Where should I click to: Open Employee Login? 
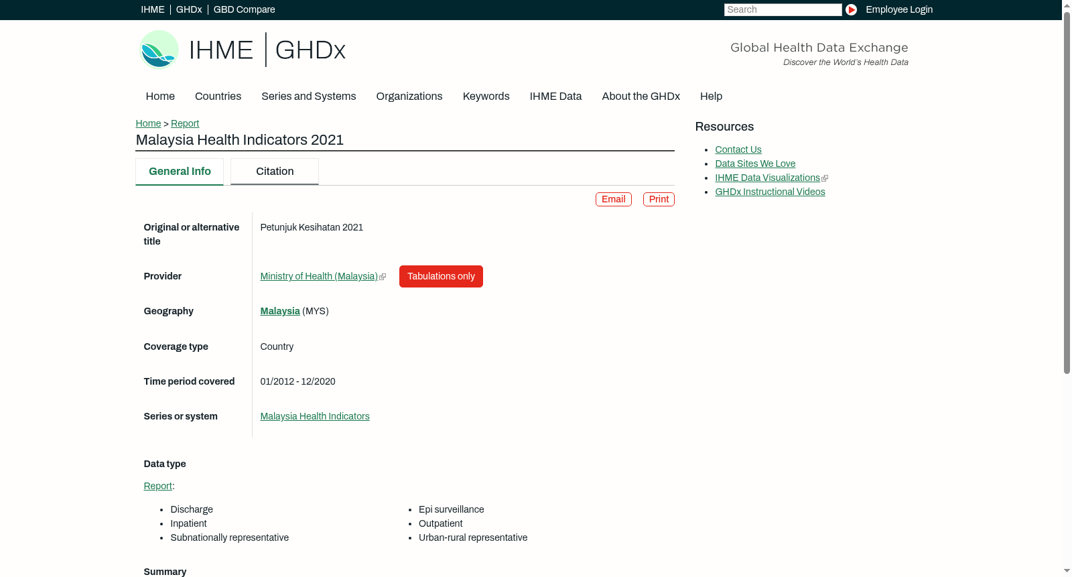tap(899, 9)
